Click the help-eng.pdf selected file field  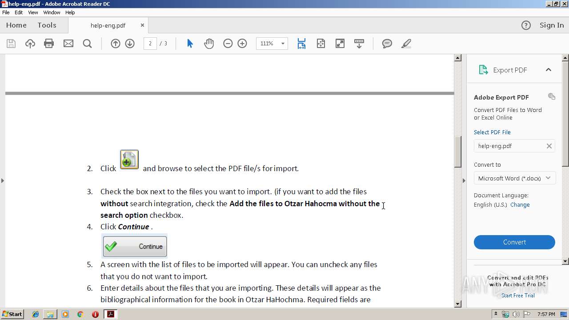[x=514, y=146]
